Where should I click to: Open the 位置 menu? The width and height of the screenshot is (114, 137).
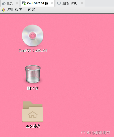click(31, 10)
